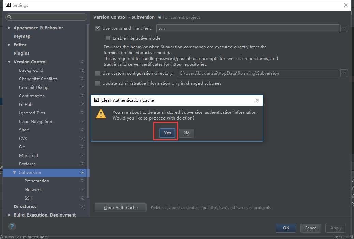Viewport: 354px width, 239px height.
Task: Select Changelist Conflicts settings
Action: coord(39,79)
